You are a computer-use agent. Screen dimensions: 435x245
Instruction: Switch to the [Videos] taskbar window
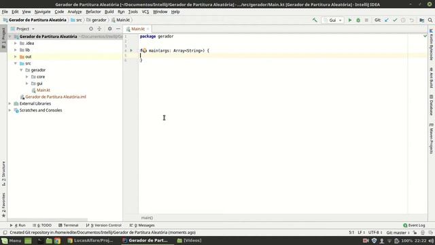(189, 240)
